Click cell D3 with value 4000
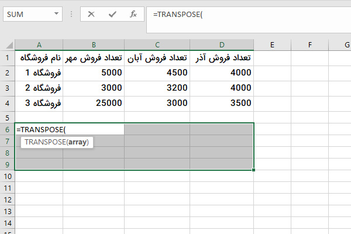 (x=222, y=89)
